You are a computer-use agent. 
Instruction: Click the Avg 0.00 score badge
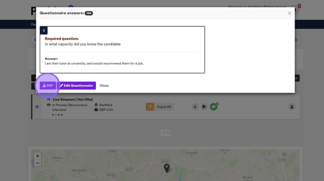click(x=164, y=107)
